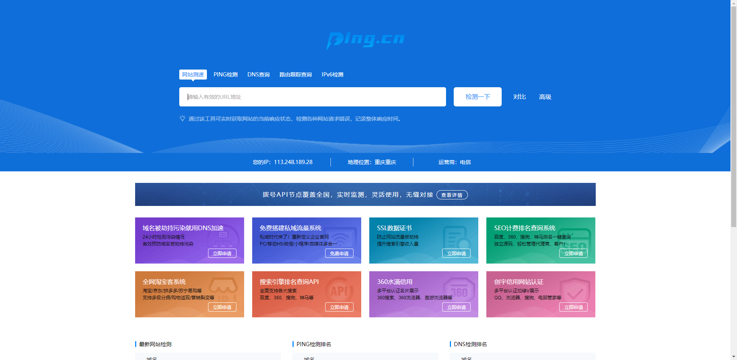Switch to 路由跟踪查询 tab
Image resolution: width=737 pixels, height=360 pixels.
[296, 75]
